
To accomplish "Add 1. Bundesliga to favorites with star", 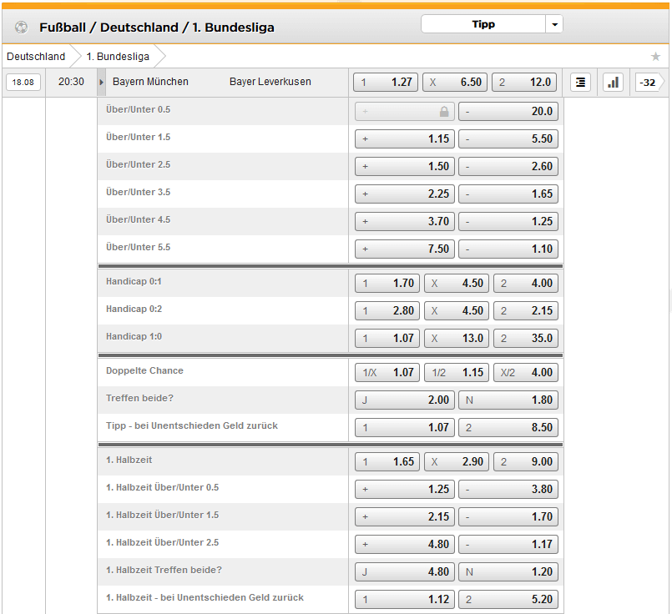I will (655, 57).
